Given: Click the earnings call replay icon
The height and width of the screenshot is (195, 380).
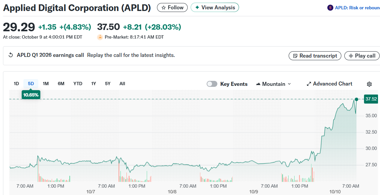Looking at the screenshot, I should (11, 55).
